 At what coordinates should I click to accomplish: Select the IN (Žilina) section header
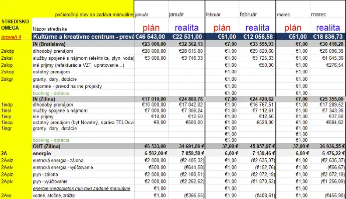tap(83, 99)
